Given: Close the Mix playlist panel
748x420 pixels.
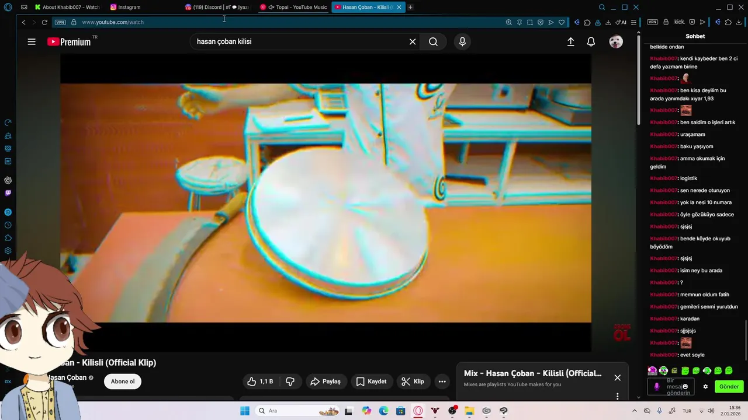Looking at the screenshot, I should click(x=617, y=377).
